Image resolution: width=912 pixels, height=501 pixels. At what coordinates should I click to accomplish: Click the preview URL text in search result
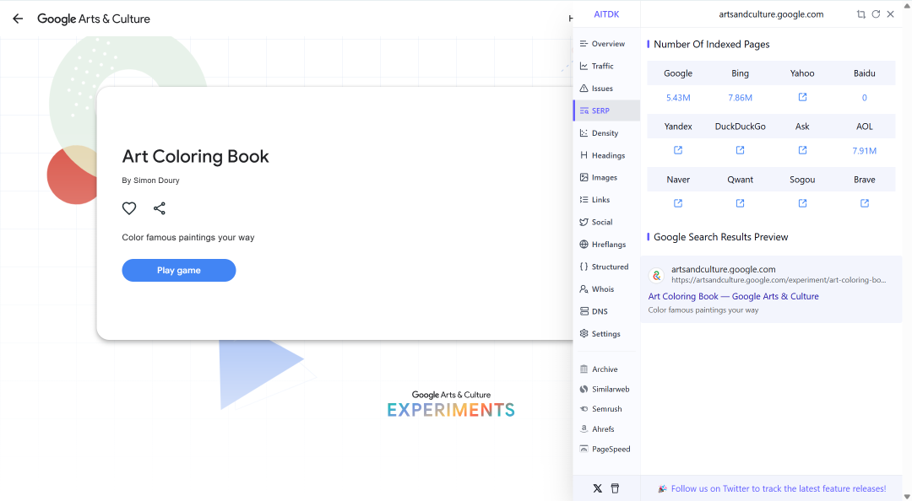[x=779, y=280]
